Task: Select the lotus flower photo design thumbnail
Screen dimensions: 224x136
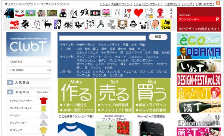Action: 31,13
